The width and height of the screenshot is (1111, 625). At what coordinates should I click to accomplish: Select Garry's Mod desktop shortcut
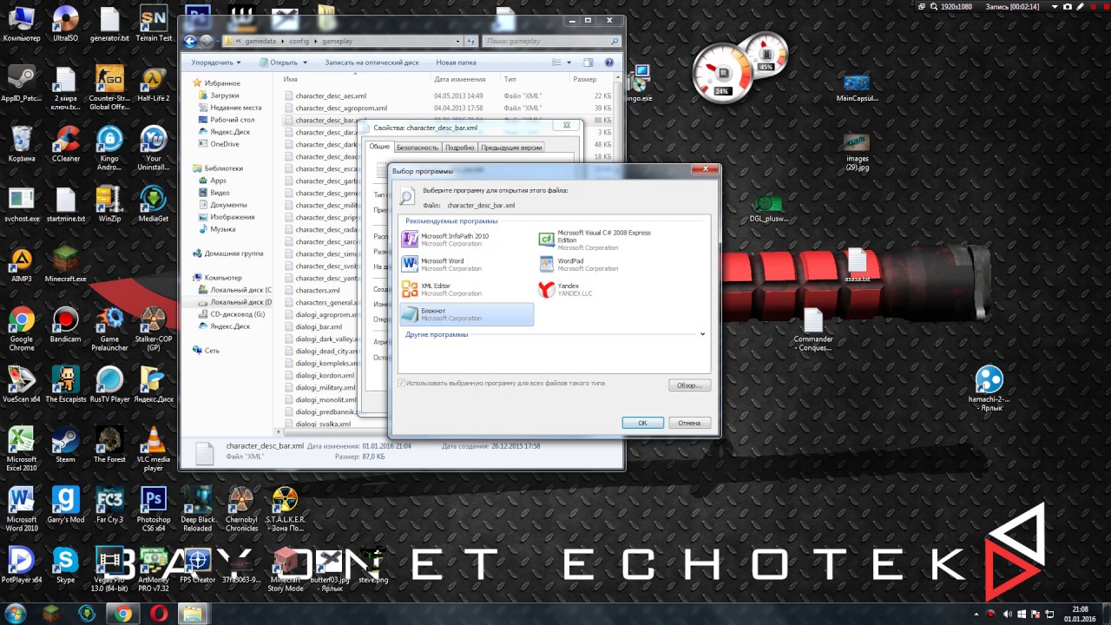pos(66,505)
